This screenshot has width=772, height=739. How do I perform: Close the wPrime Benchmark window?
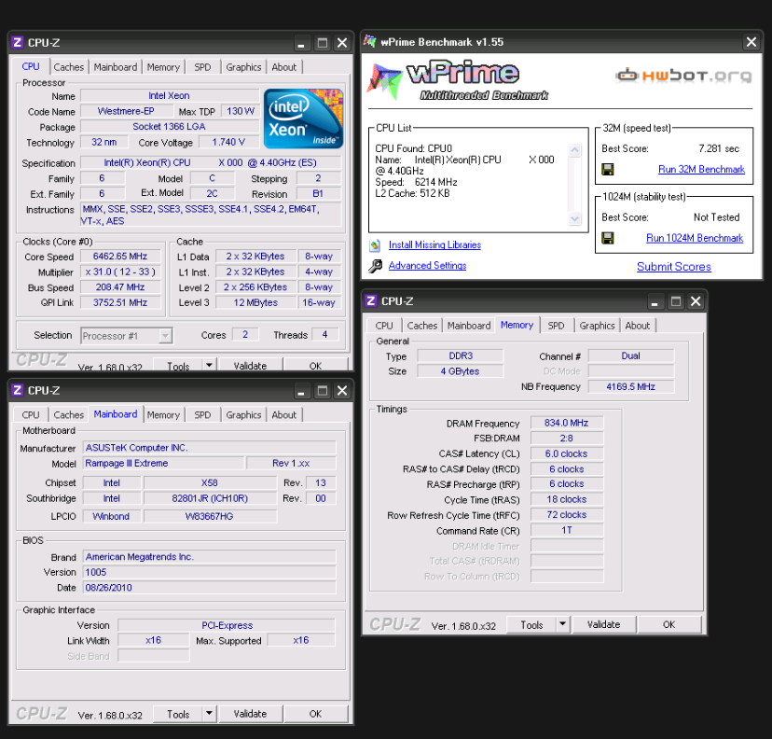pos(751,42)
